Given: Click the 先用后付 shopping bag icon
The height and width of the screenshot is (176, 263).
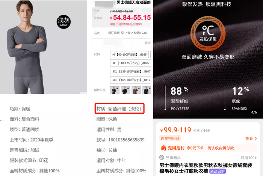Looking at the screenshot, I should (163, 148).
